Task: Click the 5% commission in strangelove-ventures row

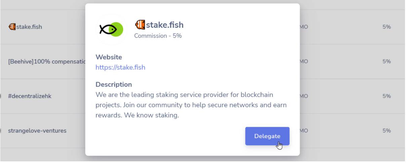Action: [387, 131]
